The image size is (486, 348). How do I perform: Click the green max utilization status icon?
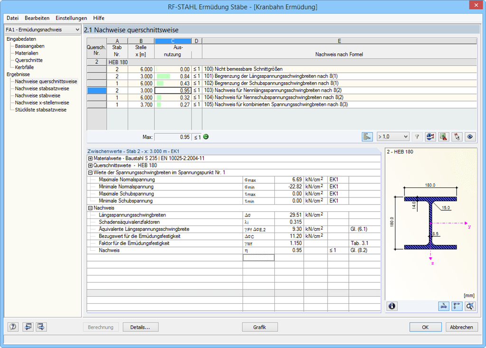206,137
